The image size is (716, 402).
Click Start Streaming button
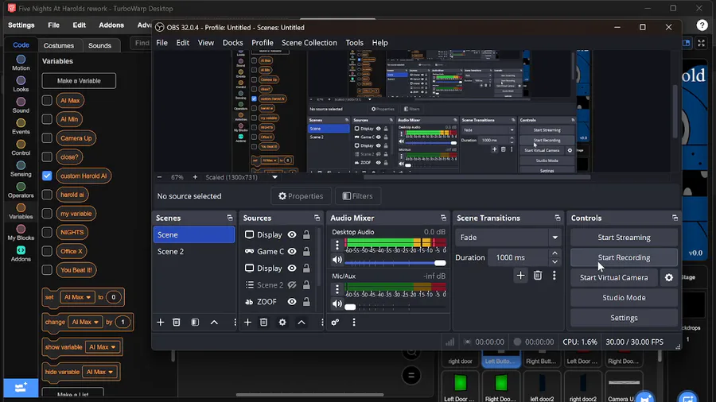(x=624, y=238)
